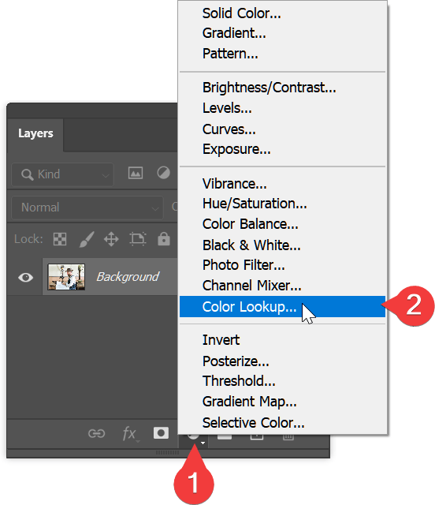
Task: Click the adjustment layer filter icon
Action: pyautogui.click(x=163, y=173)
